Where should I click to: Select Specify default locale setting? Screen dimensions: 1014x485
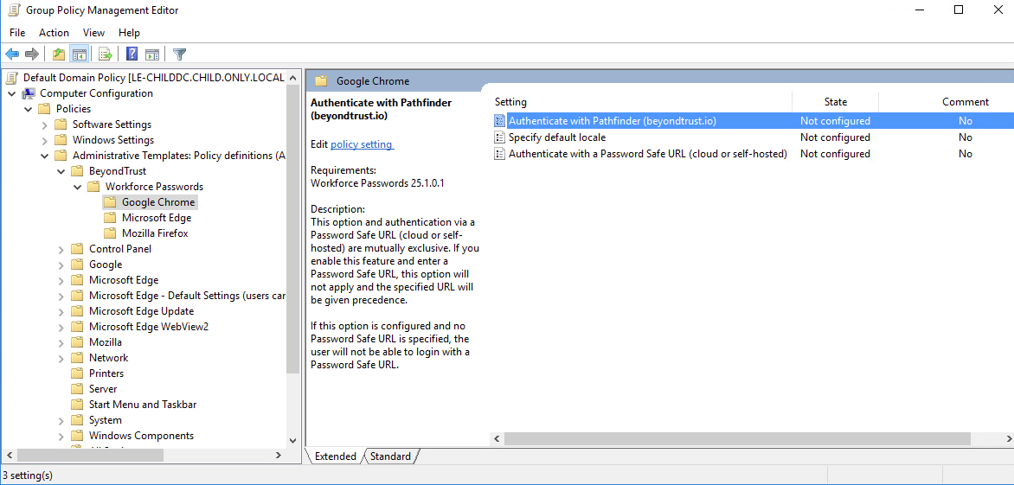tap(557, 137)
